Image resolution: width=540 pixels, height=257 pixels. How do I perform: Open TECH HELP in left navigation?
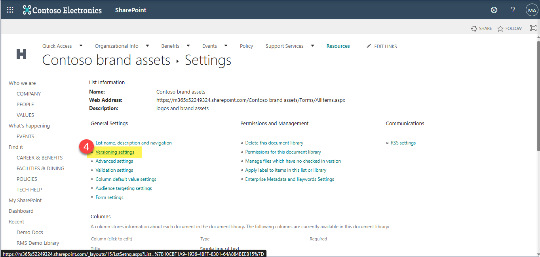[x=29, y=189]
